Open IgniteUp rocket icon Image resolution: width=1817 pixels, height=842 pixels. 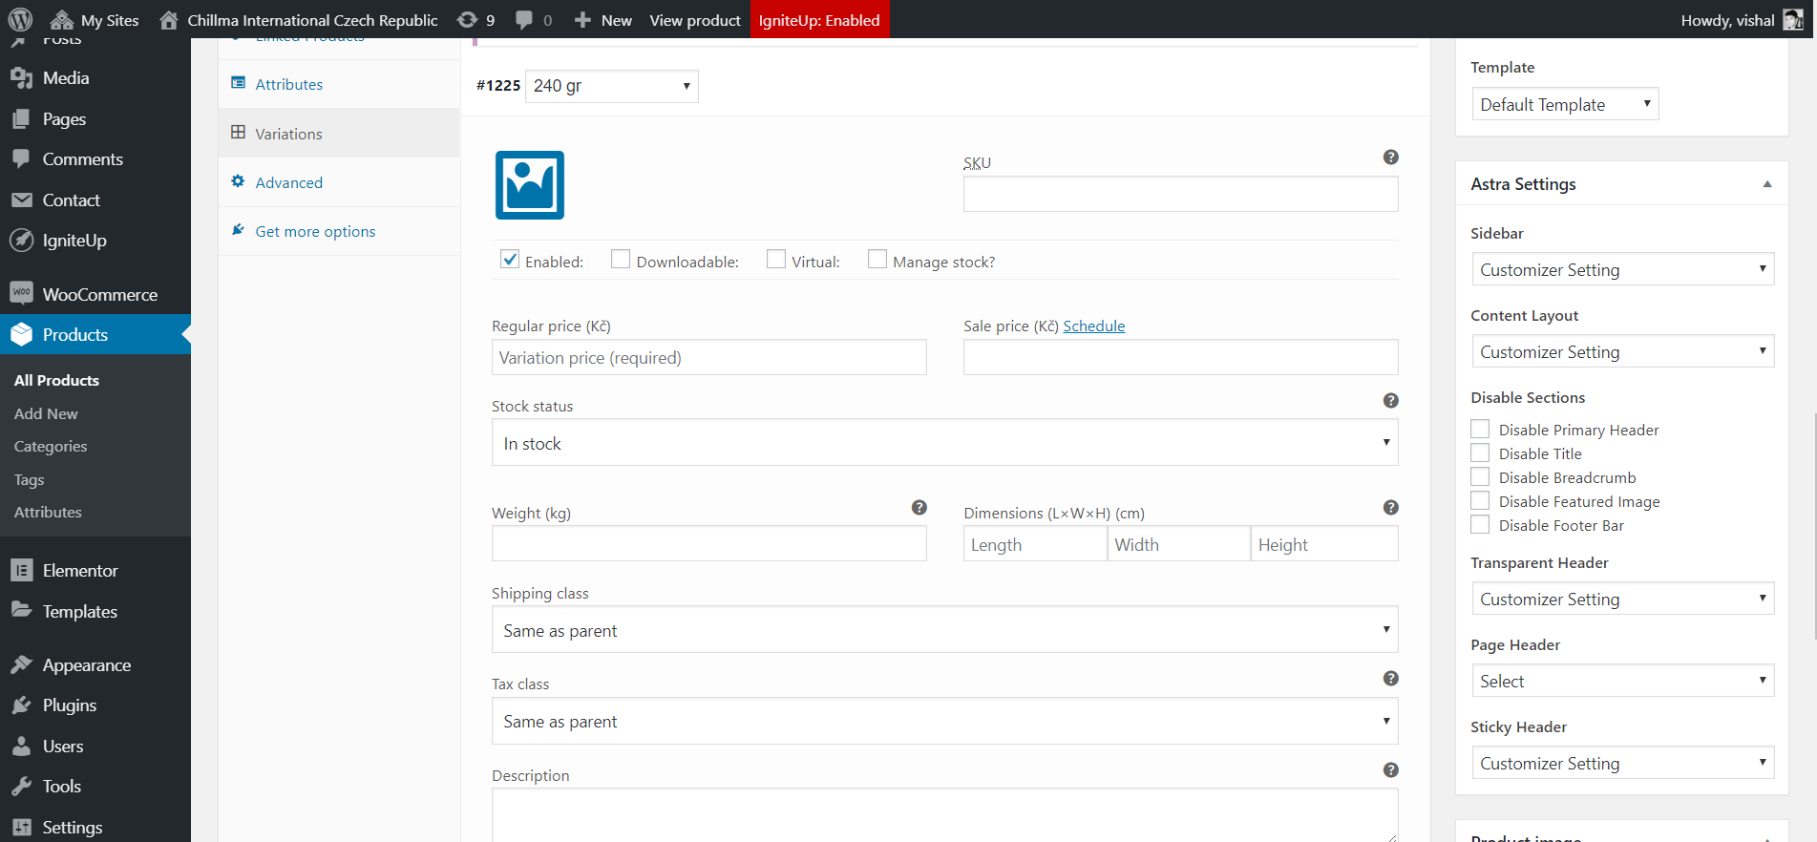click(22, 241)
